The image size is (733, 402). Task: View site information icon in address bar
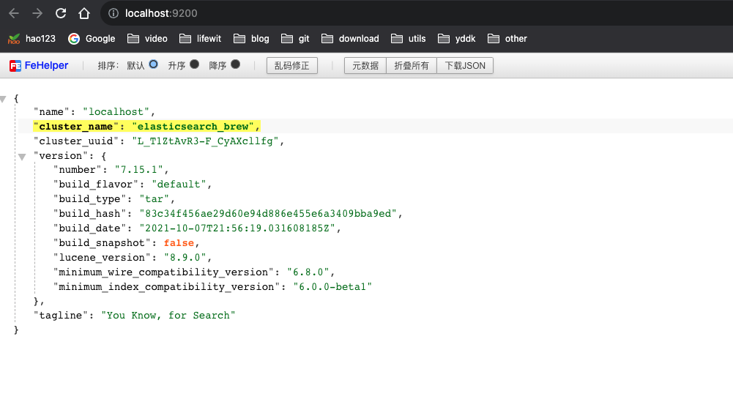pos(113,13)
